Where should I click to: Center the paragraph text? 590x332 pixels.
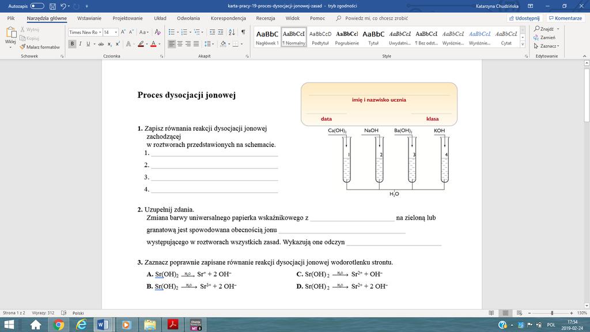tap(180, 44)
